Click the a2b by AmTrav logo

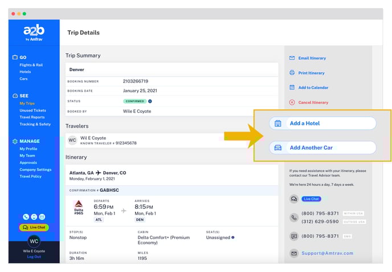34,33
